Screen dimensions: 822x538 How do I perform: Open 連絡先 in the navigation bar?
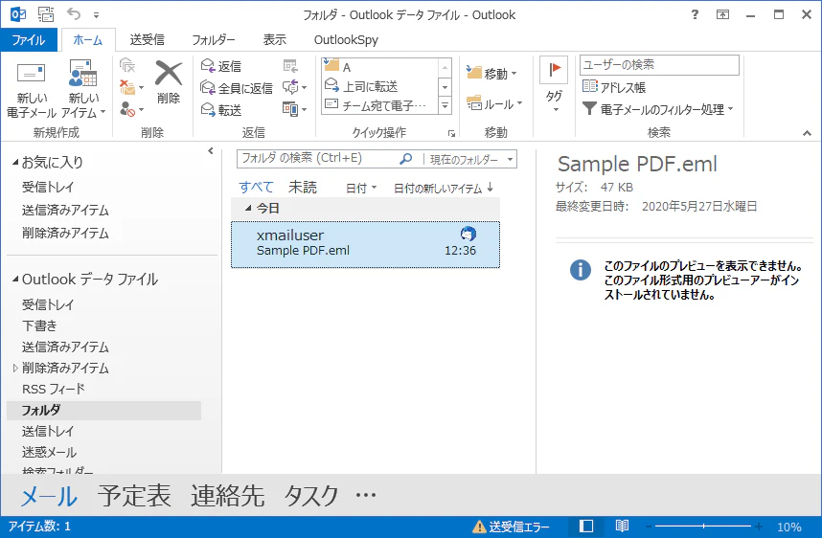coord(227,496)
